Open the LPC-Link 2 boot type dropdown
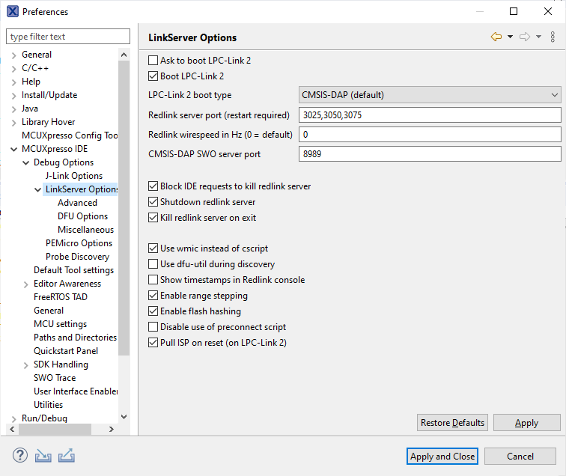566x476 pixels. [430, 95]
